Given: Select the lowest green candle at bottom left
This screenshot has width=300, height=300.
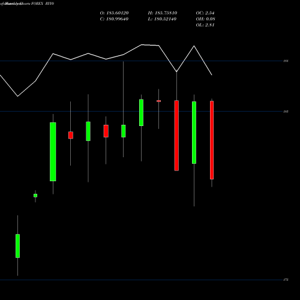Looking at the screenshot, I should pyautogui.click(x=17, y=246).
